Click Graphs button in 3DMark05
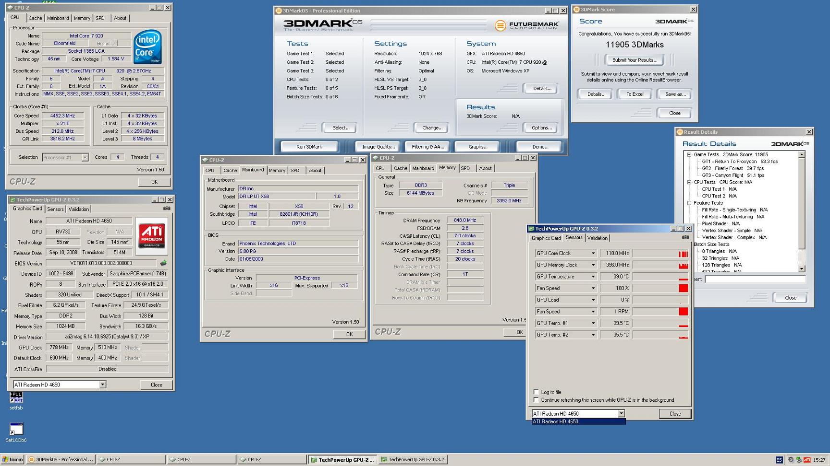830x466 pixels. [477, 147]
